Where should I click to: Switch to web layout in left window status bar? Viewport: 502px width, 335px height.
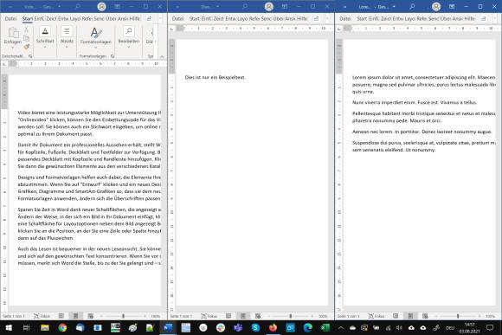tap(91, 316)
